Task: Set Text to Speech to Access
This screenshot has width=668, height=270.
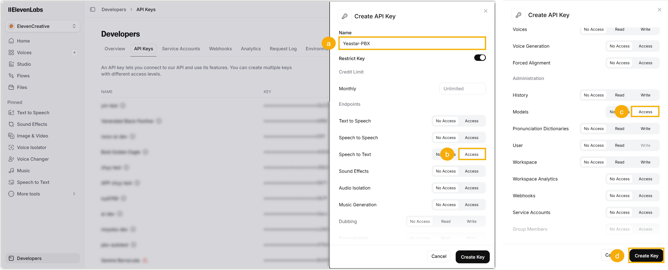Action: [471, 121]
